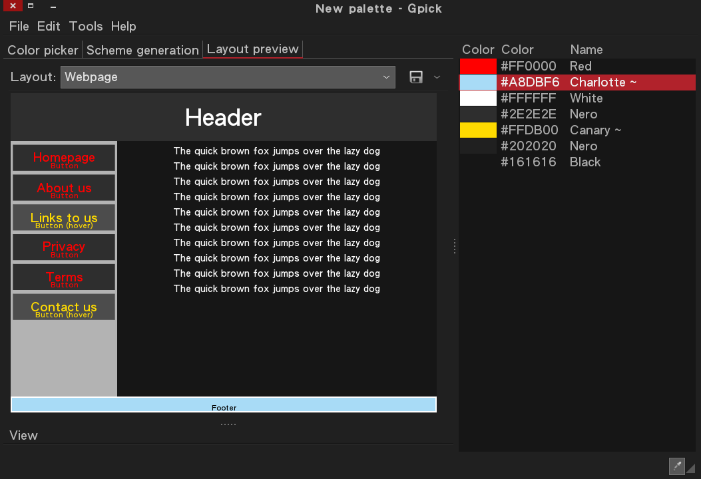
Task: Select the Red #FF0000 swatch
Action: click(478, 67)
